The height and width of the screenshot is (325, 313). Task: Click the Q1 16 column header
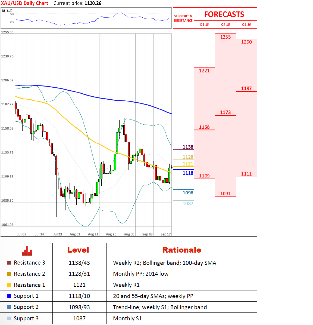[x=246, y=24]
